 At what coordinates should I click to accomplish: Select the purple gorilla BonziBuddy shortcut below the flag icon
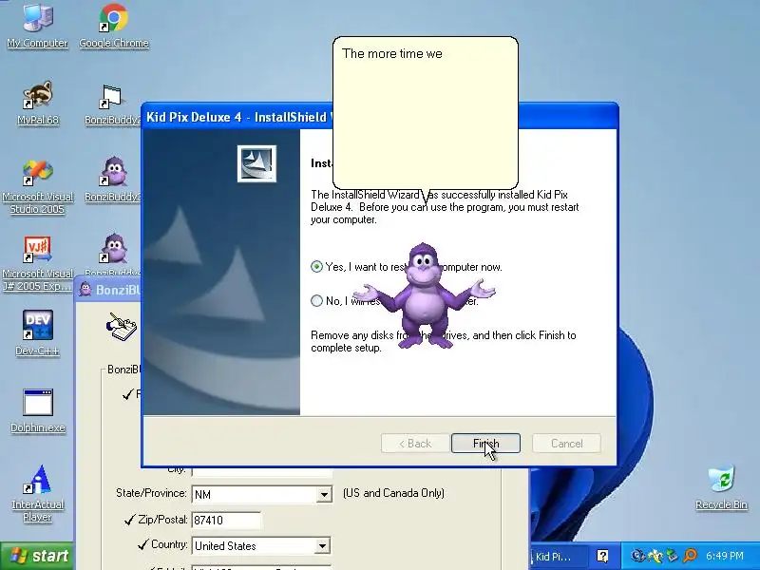(113, 180)
